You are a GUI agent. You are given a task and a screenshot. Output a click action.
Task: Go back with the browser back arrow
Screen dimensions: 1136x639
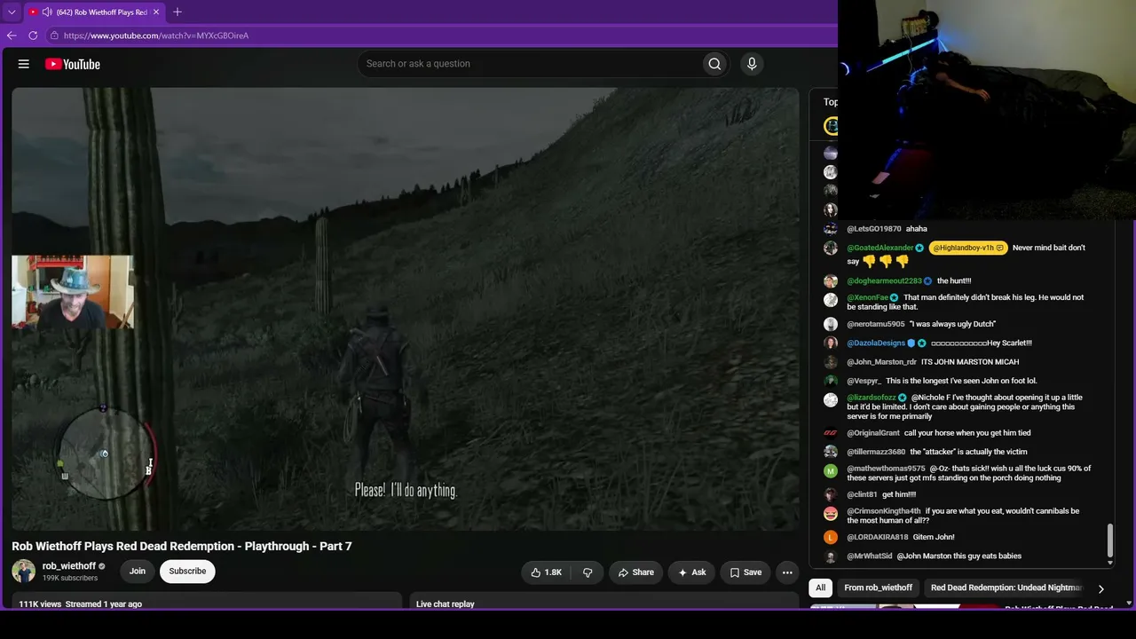(x=12, y=35)
